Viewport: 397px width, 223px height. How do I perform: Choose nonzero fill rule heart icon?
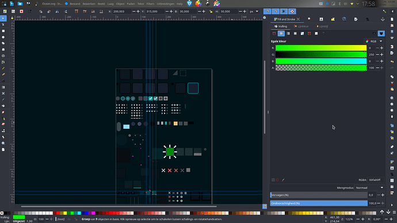(381, 33)
